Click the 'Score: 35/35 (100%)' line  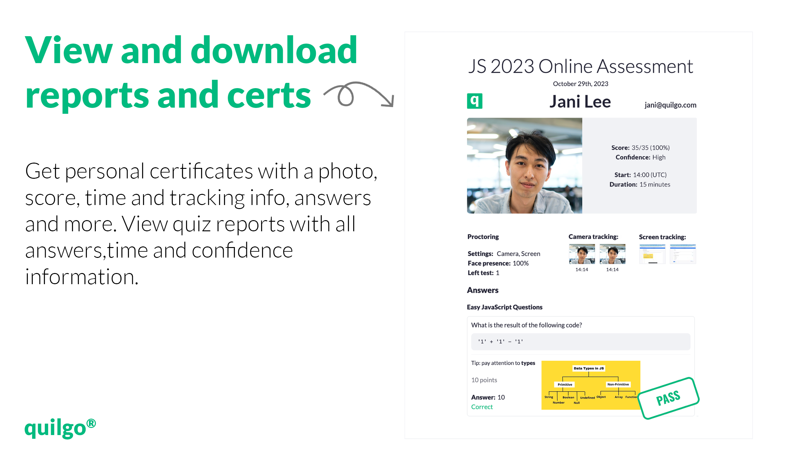tap(640, 147)
